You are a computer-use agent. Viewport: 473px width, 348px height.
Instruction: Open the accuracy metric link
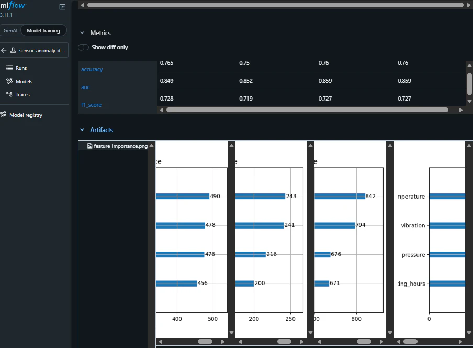pyautogui.click(x=92, y=69)
